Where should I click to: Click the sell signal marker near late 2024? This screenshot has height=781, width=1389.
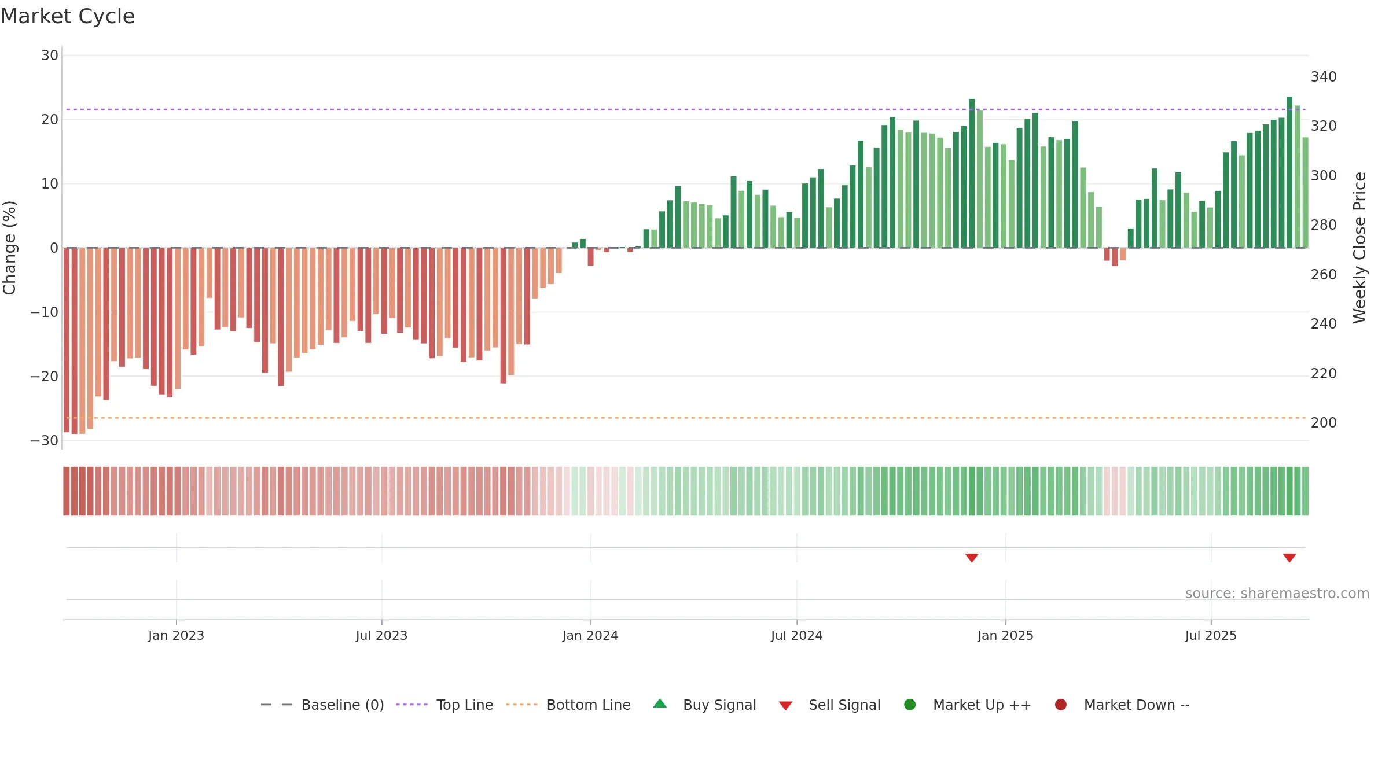972,558
